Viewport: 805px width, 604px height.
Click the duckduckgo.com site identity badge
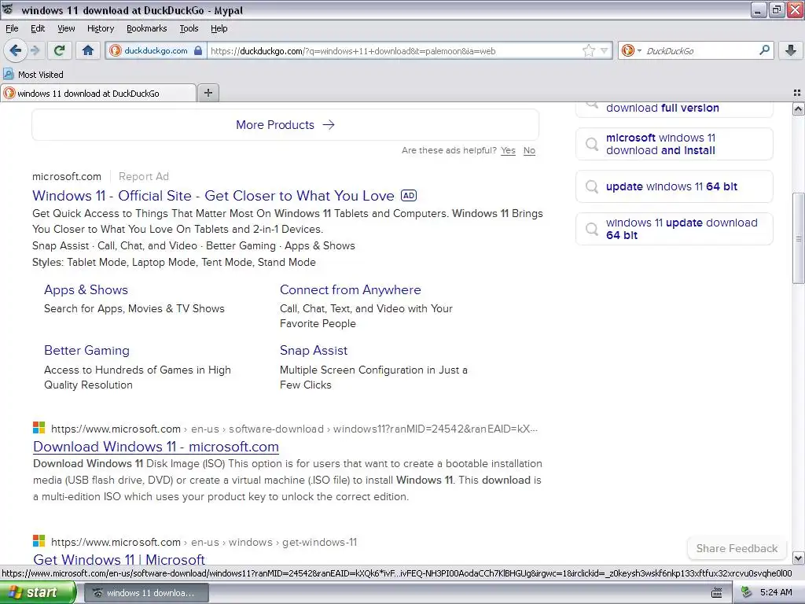coord(156,50)
